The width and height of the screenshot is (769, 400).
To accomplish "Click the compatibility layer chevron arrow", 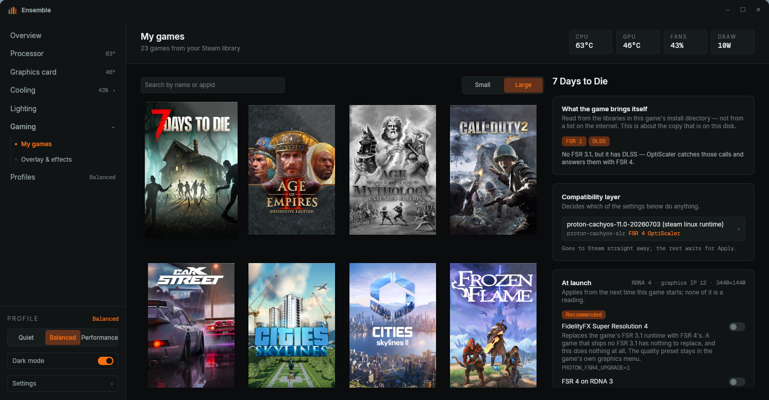I will pos(739,229).
